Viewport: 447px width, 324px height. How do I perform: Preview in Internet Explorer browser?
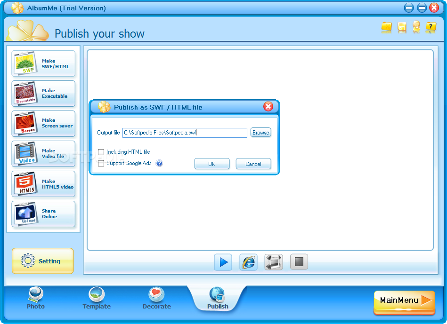pos(248,262)
